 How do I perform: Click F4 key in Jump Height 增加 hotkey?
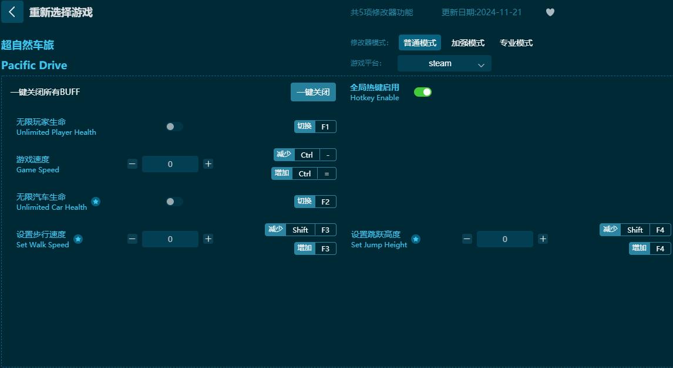660,249
